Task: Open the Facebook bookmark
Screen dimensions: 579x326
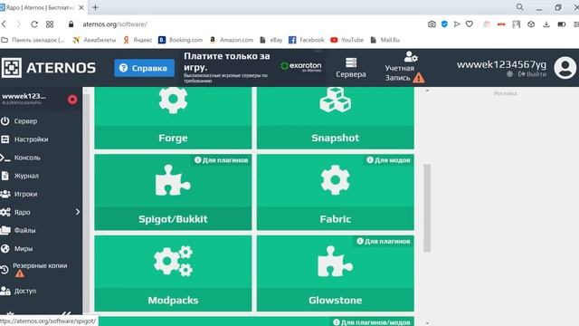Action: pos(307,40)
